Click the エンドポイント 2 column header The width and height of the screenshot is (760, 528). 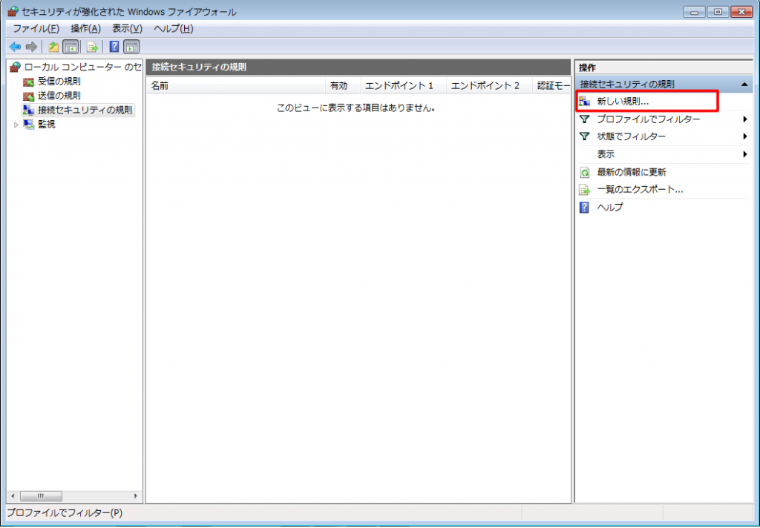click(x=490, y=86)
